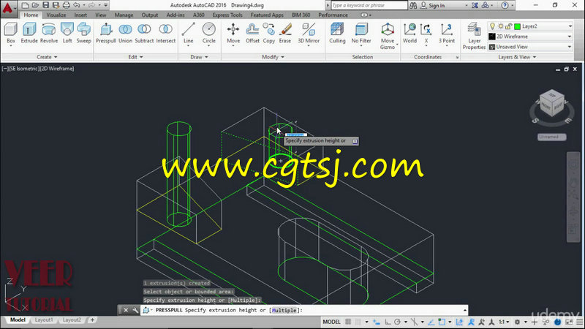Toggle Culling selection mode
Image resolution: width=585 pixels, height=329 pixels.
pos(337,33)
